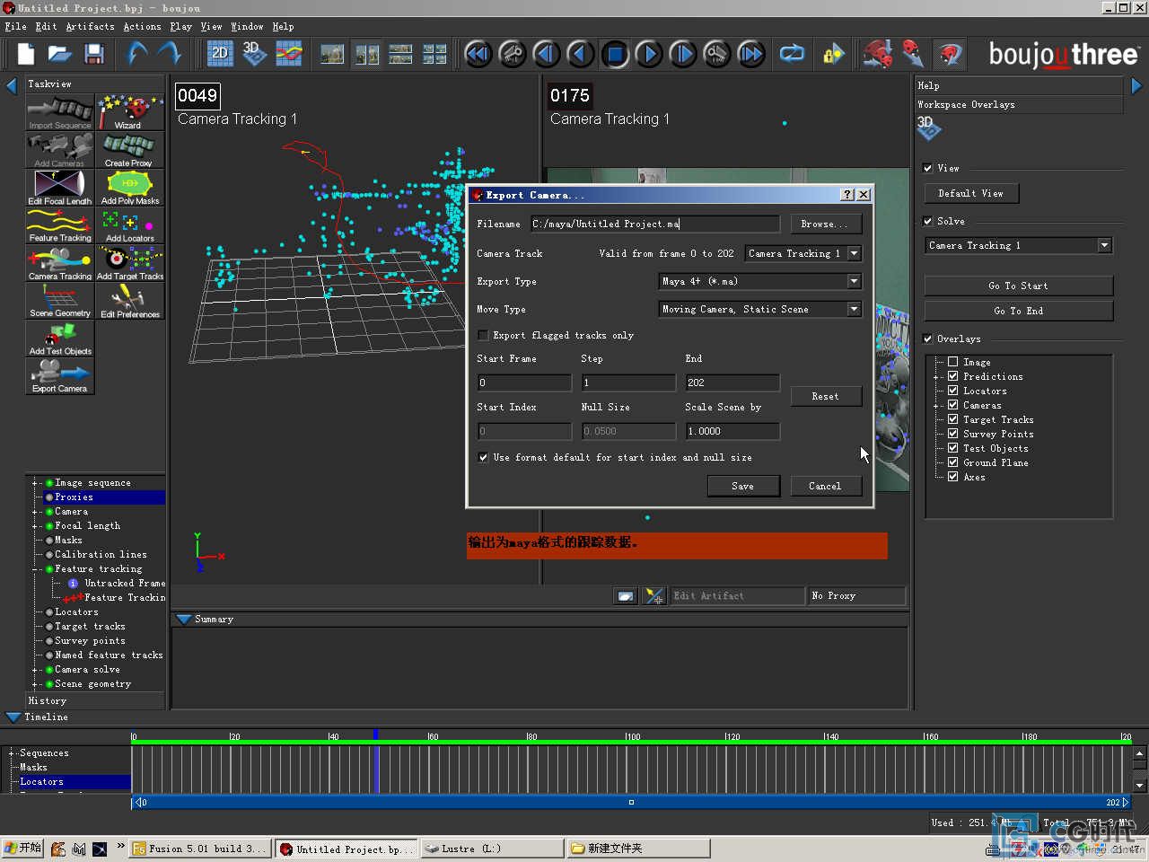The width and height of the screenshot is (1149, 862).
Task: Switch to the 3D view toolbar icon
Action: [x=254, y=54]
